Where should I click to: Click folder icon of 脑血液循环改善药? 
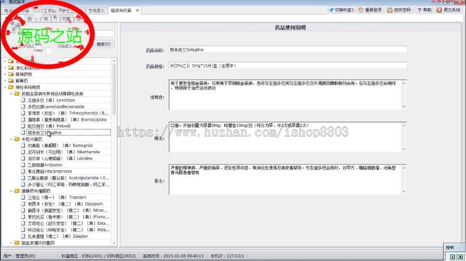[17, 242]
